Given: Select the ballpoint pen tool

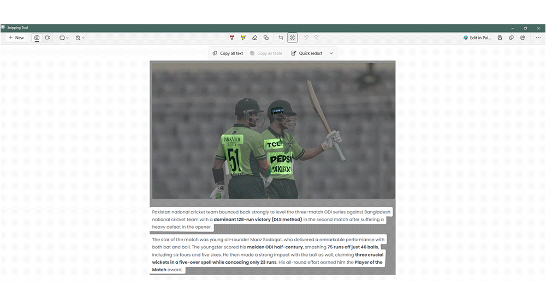Looking at the screenshot, I should pos(232,38).
